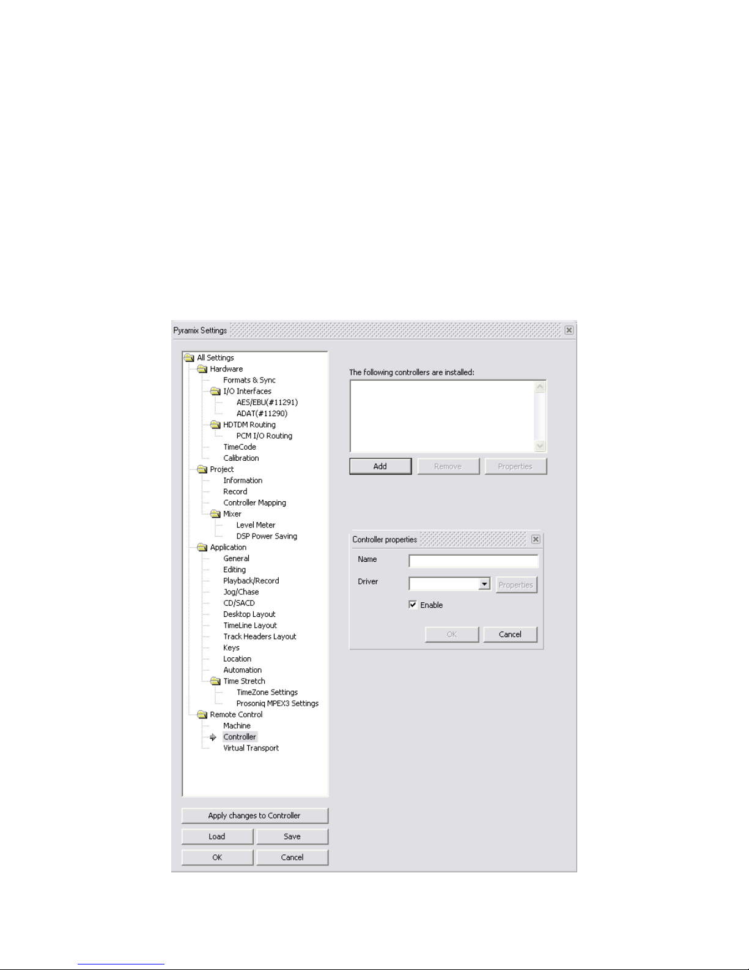Viewport: 749px width, 970px height.
Task: Select Machine under Remote Control
Action: [x=237, y=726]
